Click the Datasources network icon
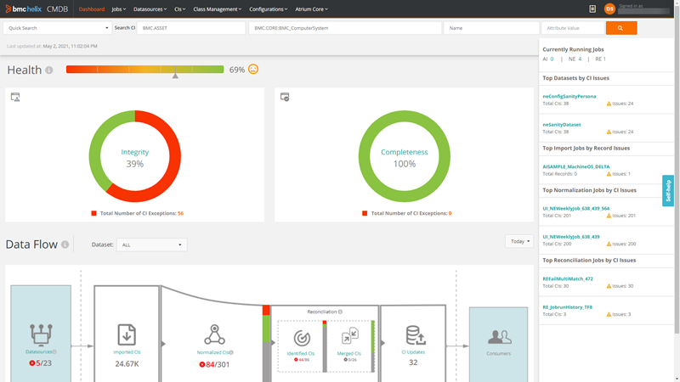The height and width of the screenshot is (382, 680). [41, 334]
